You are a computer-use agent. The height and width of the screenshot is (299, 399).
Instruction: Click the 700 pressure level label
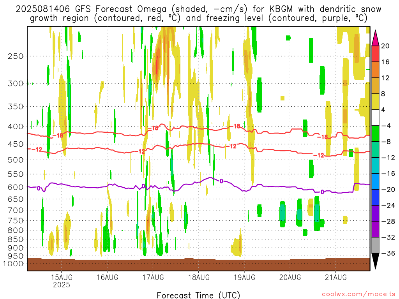(16, 210)
